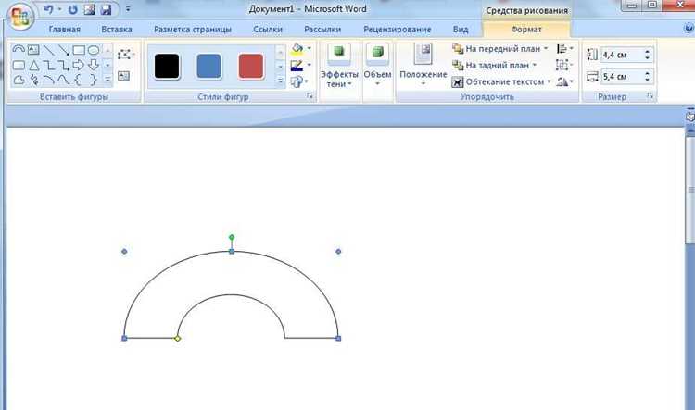This screenshot has height=410, width=695.
Task: Select the text box shape
Action: pos(33,50)
